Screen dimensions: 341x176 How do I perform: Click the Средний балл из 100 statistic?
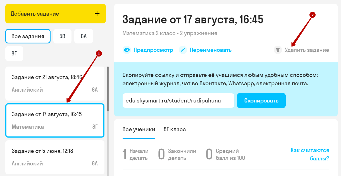coord(225,154)
